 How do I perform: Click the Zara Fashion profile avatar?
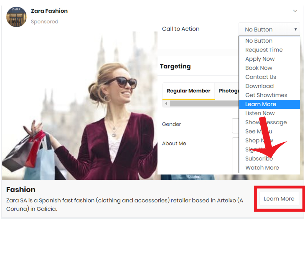[16, 17]
